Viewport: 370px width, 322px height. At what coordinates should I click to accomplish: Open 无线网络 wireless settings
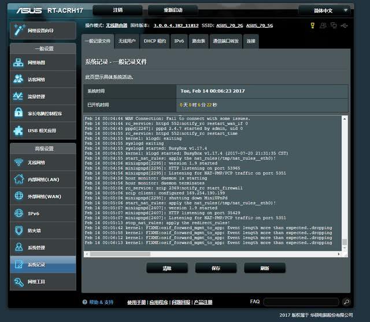pos(43,163)
